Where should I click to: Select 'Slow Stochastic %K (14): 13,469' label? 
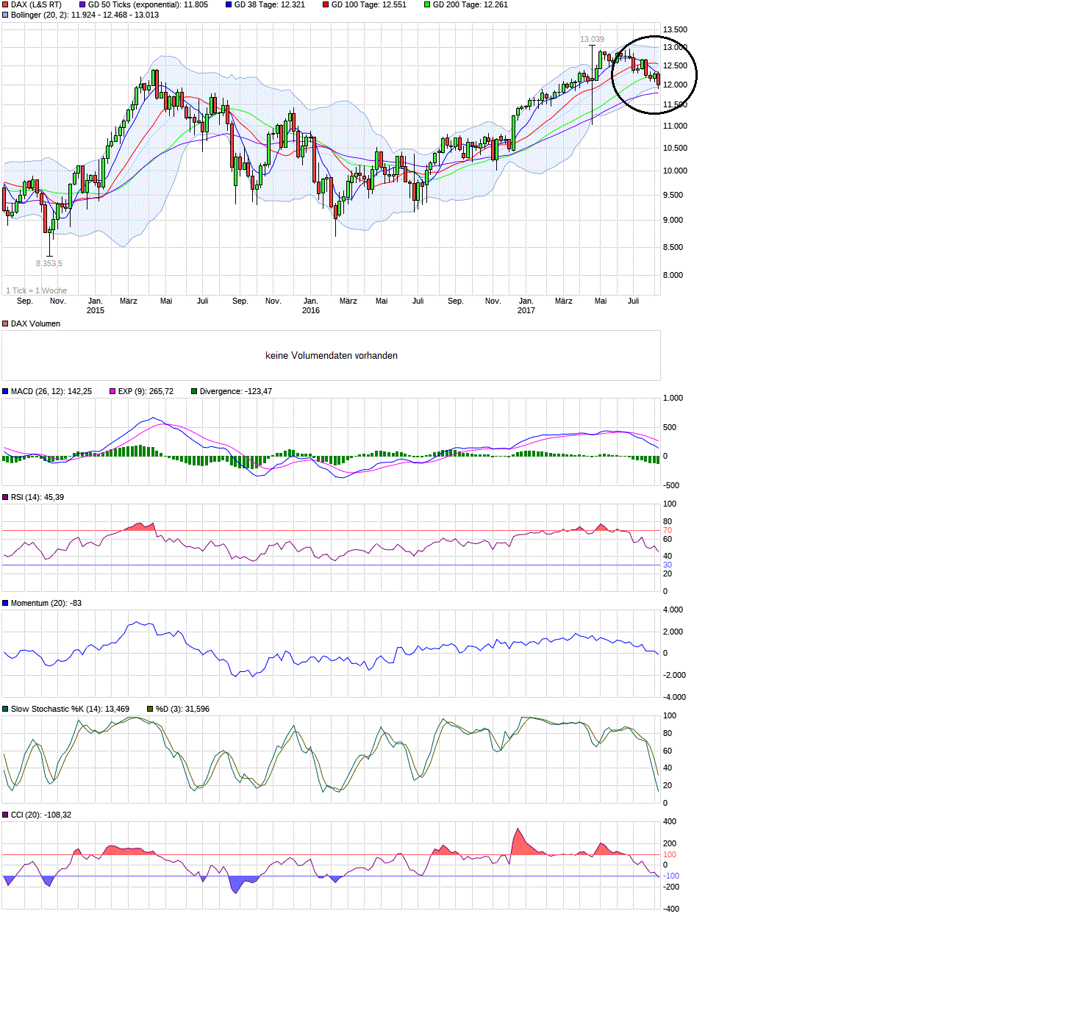[x=70, y=709]
